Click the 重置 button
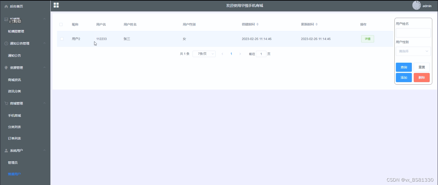The image size is (438, 185). [x=422, y=67]
